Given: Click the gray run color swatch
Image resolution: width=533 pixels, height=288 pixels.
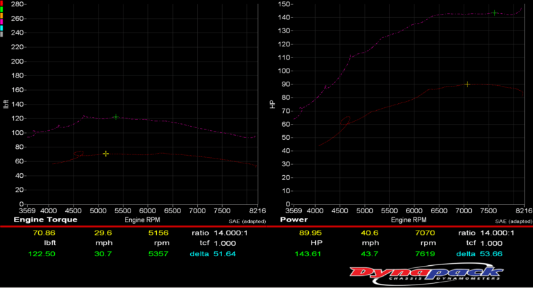Looking at the screenshot, I should (2, 33).
